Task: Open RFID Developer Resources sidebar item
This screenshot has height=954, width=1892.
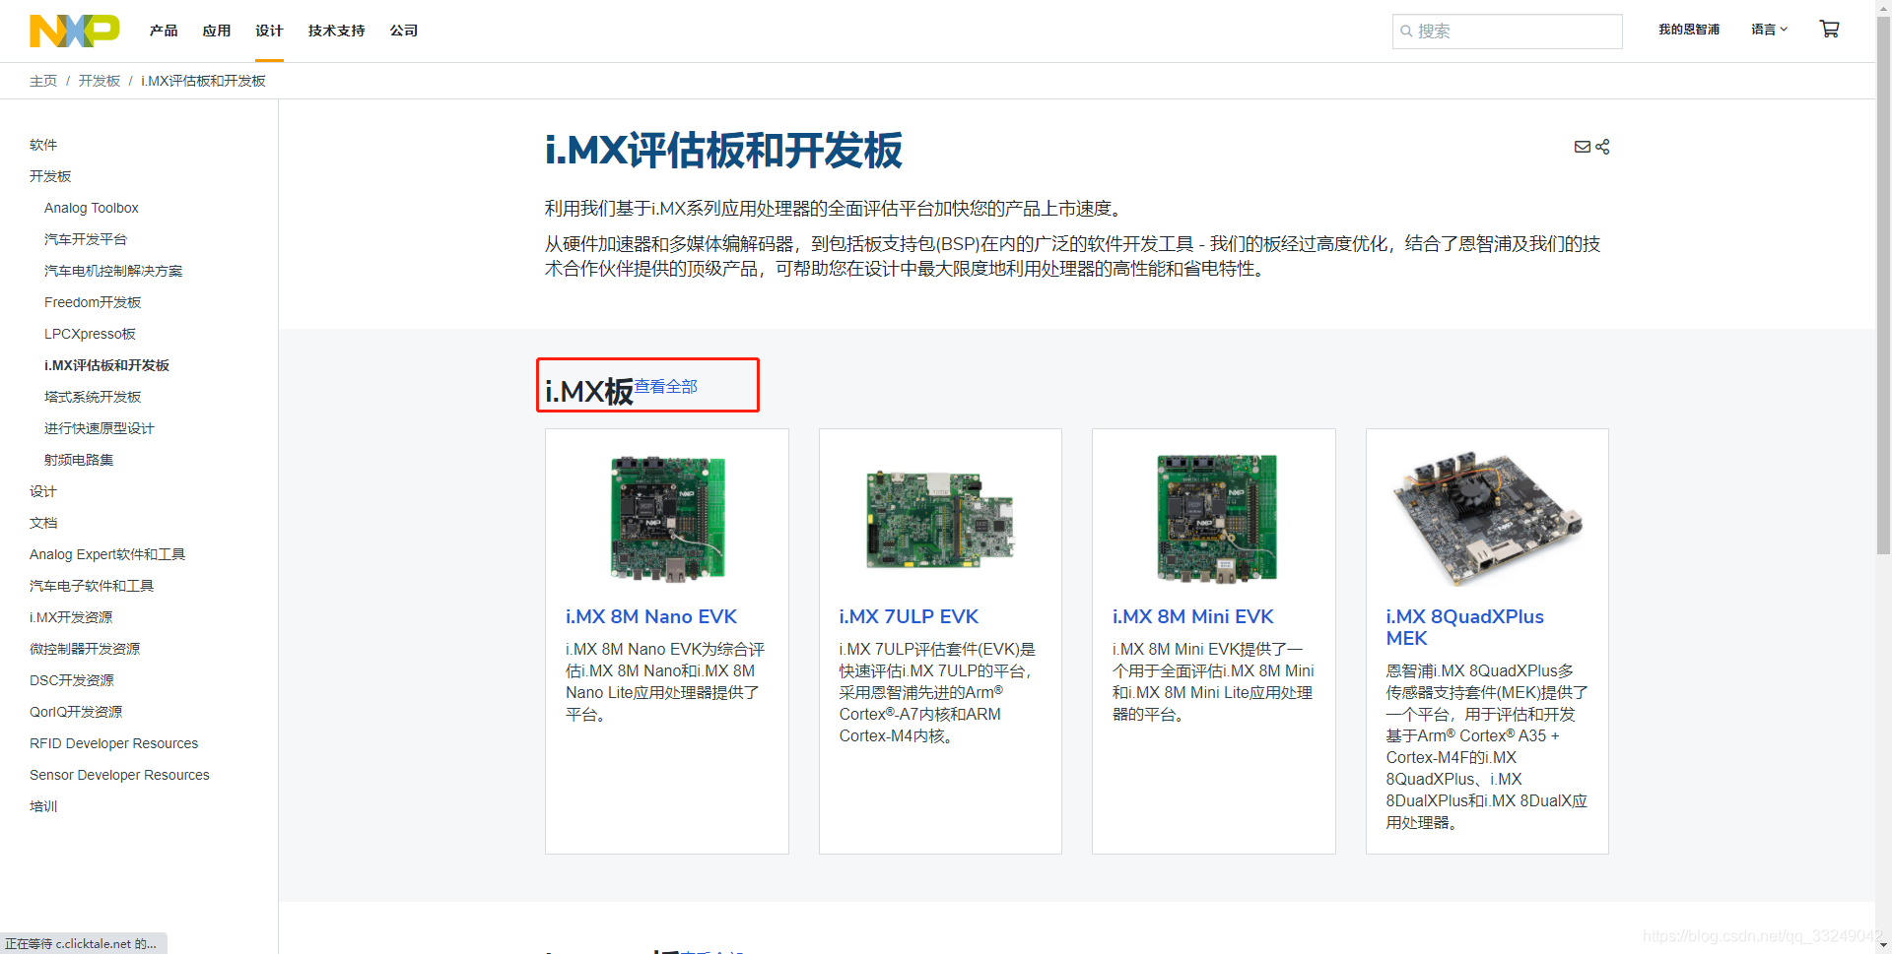Action: point(113,743)
